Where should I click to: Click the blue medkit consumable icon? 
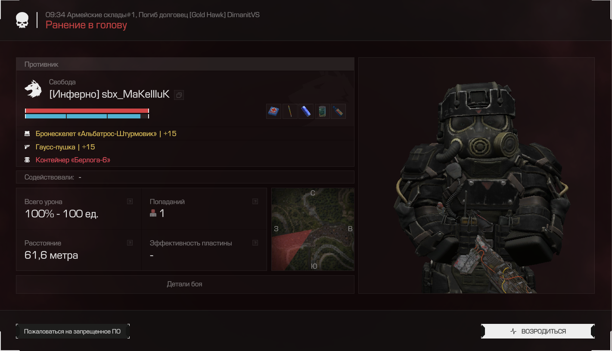[273, 111]
